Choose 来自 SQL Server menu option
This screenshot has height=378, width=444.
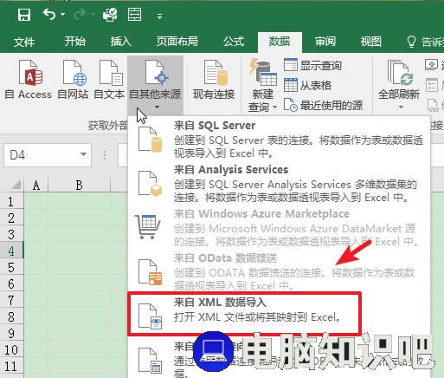pos(279,139)
